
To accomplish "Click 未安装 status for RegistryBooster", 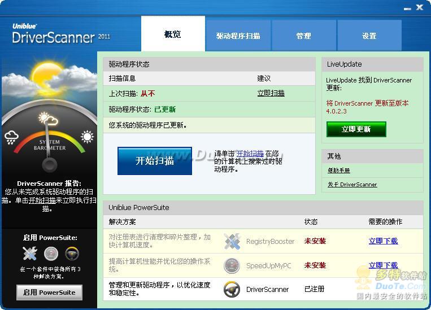I will point(315,241).
